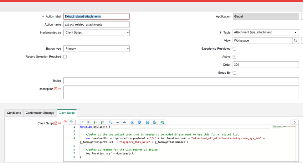Click the Action name input field
Viewport: 303px width, 163px height.
coord(96,24)
